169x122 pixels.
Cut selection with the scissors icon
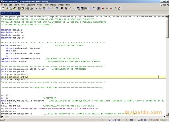pos(37,8)
